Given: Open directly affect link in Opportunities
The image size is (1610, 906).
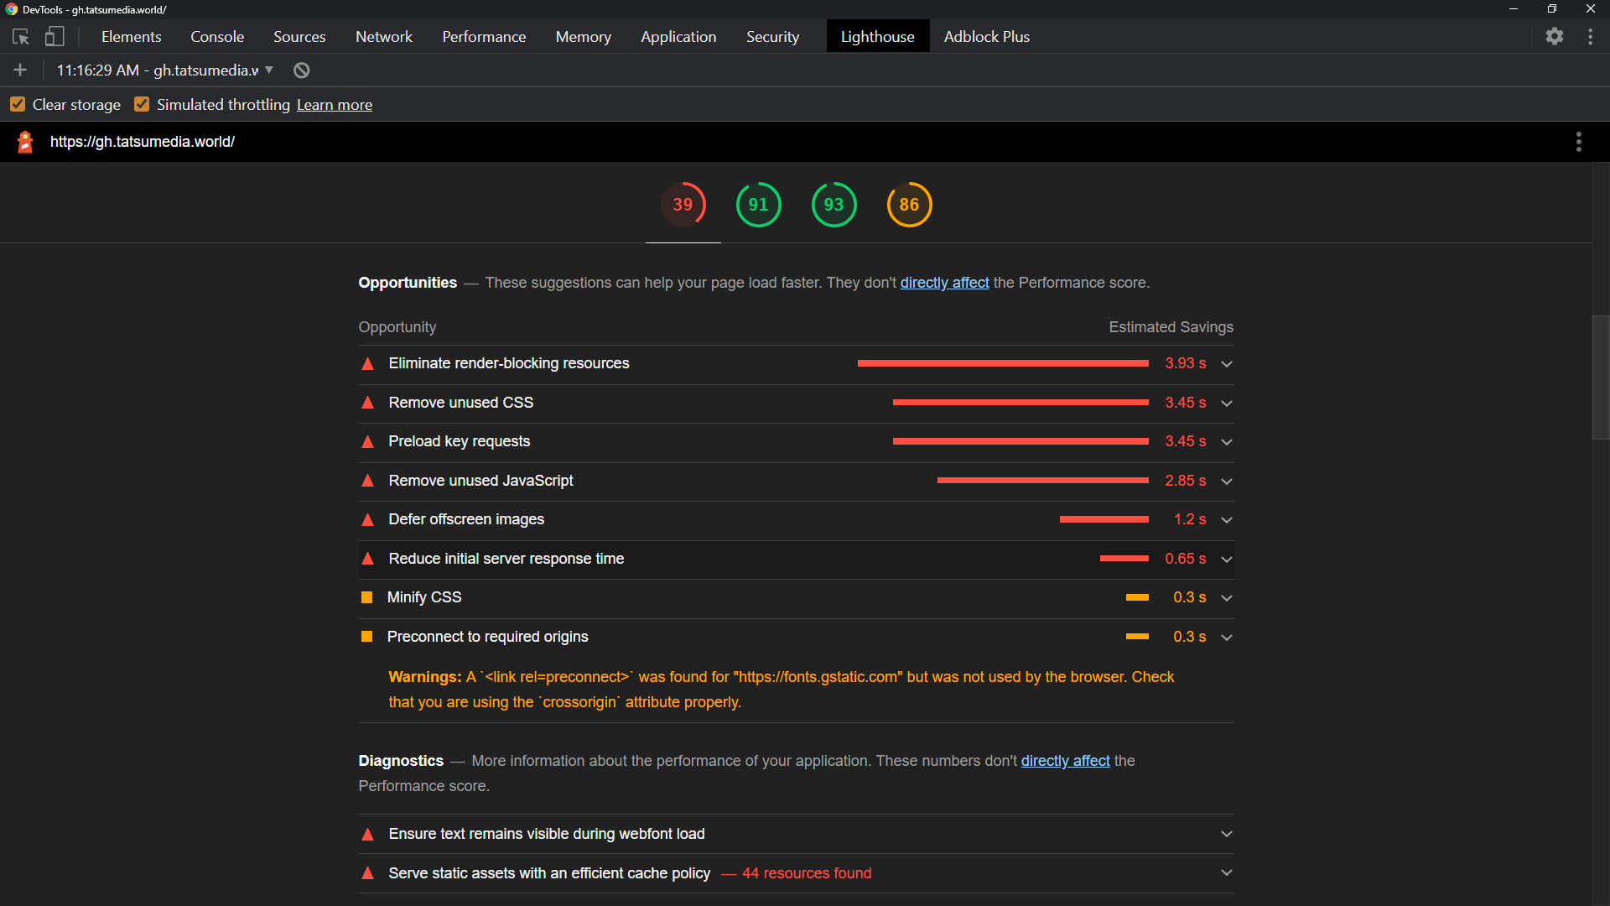Looking at the screenshot, I should pos(944,283).
